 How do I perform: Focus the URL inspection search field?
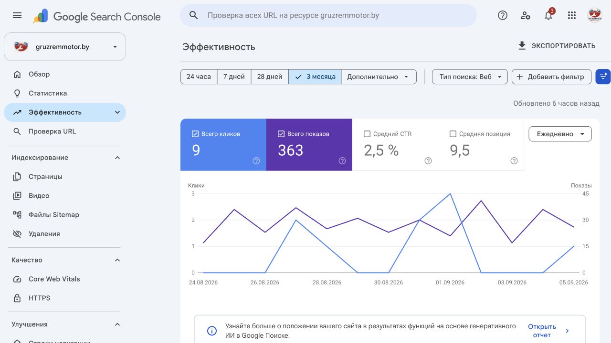pyautogui.click(x=328, y=15)
